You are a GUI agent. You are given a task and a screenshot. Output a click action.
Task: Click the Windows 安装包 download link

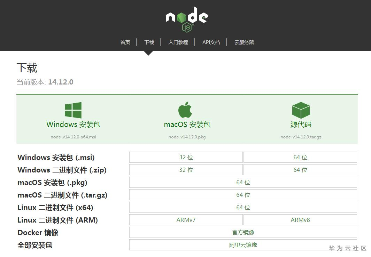tap(73, 125)
